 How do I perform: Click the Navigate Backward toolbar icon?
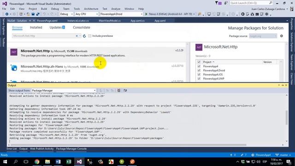click(x=7, y=14)
